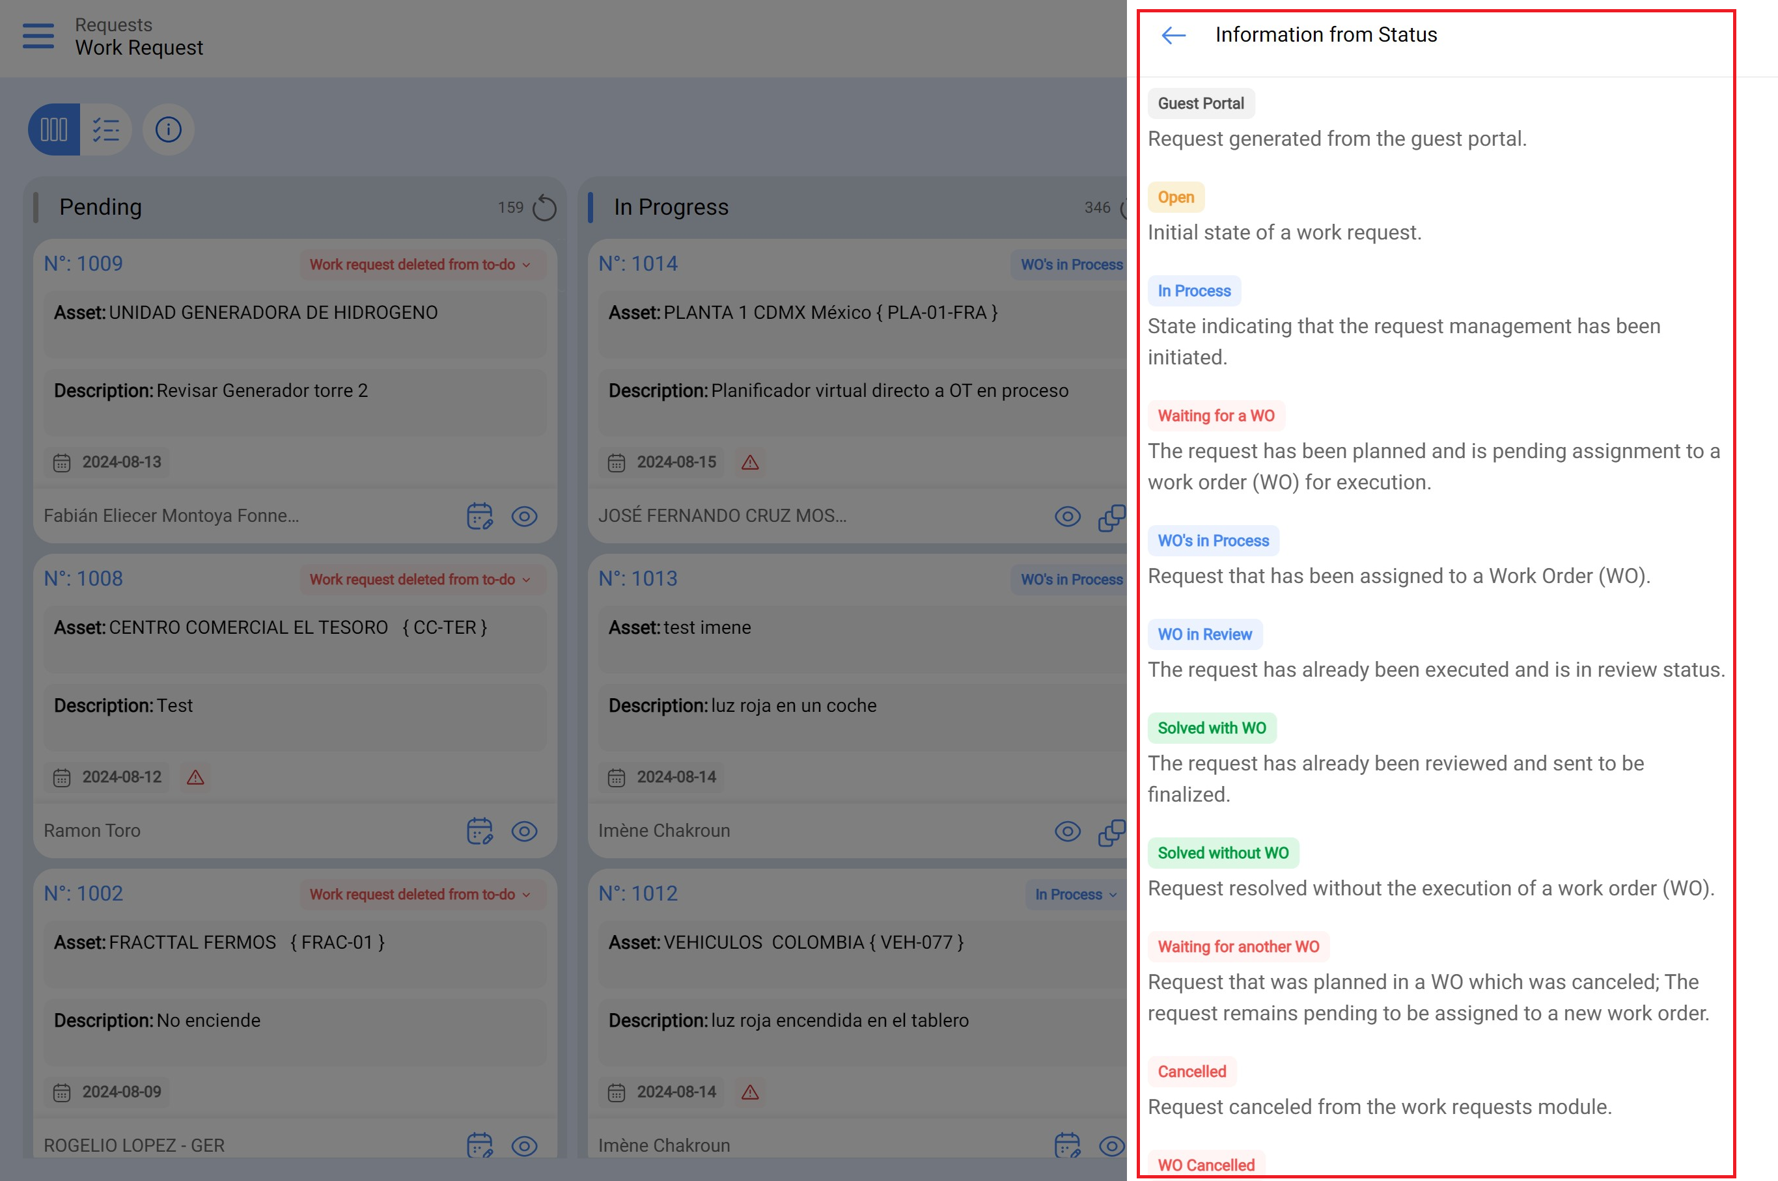Image resolution: width=1778 pixels, height=1181 pixels.
Task: Click requester Fabián Eliecer Montoya Fonne...
Action: (171, 516)
